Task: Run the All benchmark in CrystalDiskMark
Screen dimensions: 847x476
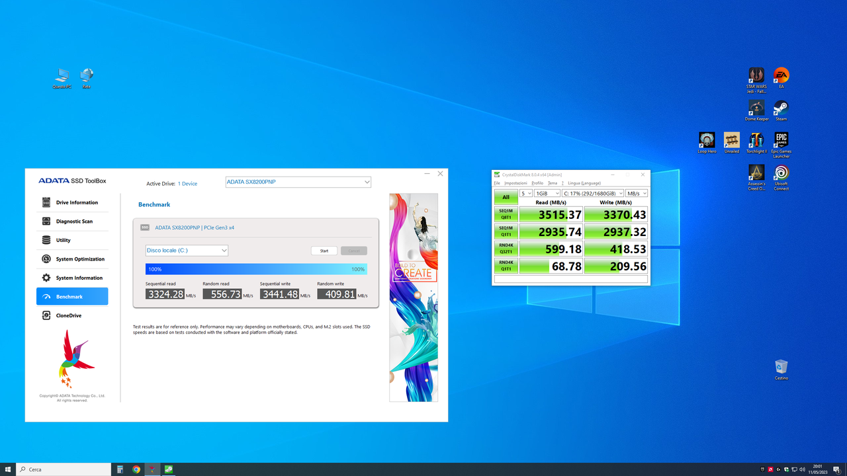Action: (x=506, y=197)
